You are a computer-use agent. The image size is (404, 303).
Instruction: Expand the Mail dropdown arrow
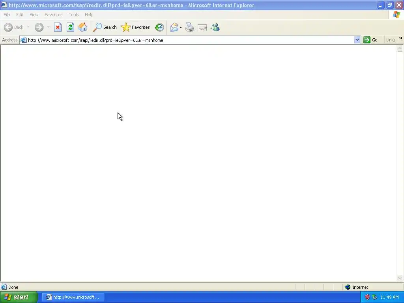pyautogui.click(x=181, y=27)
